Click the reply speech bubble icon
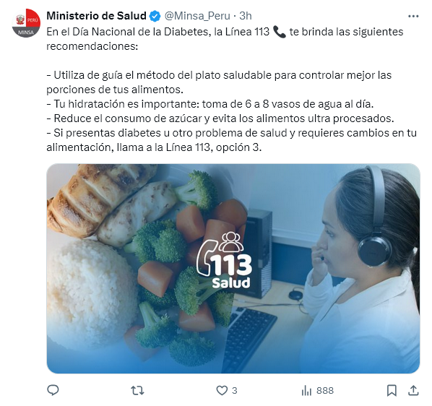The width and height of the screenshot is (432, 406). (x=53, y=390)
